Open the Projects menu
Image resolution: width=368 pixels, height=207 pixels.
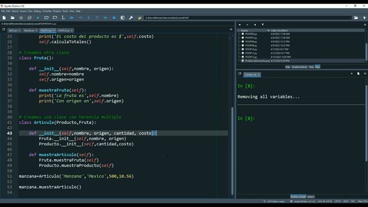point(57,11)
